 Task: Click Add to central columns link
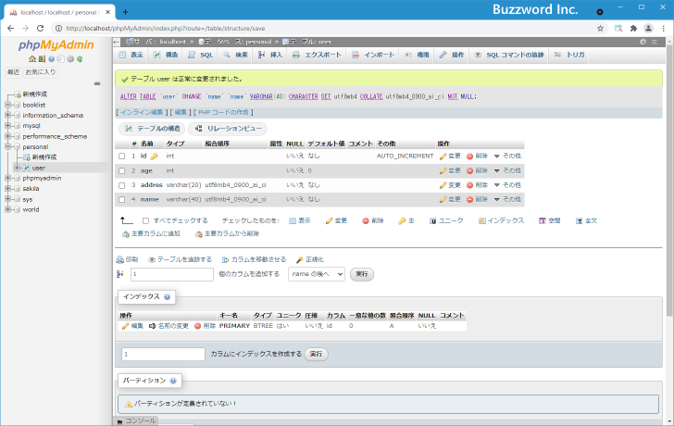pos(151,234)
